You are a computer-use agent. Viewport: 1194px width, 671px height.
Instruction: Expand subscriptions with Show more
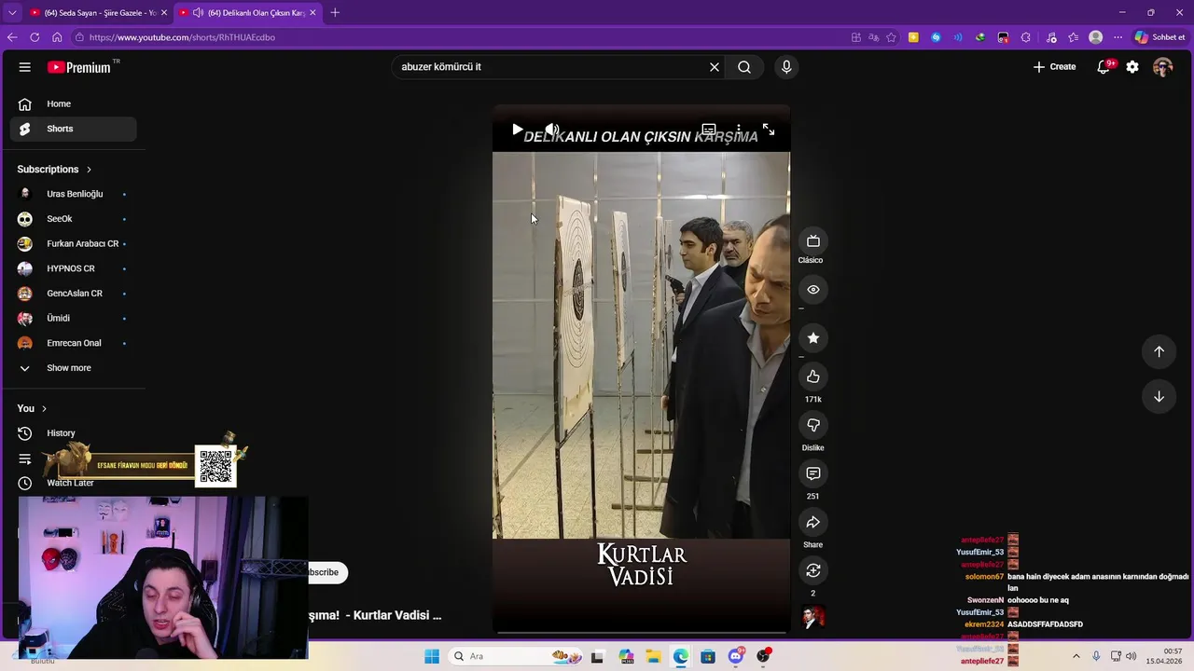(73, 368)
